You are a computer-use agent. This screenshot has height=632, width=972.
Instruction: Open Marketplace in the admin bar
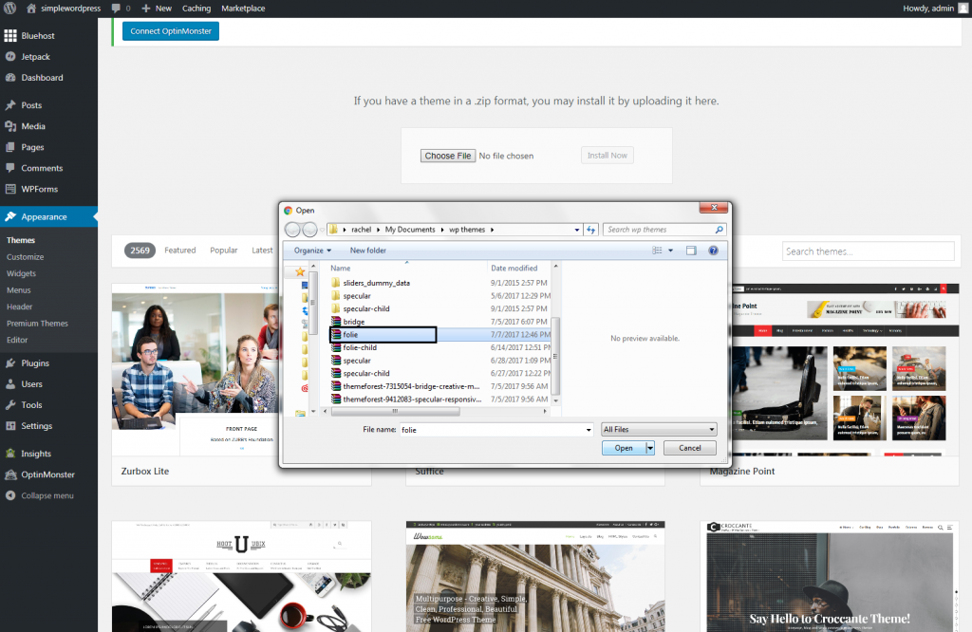[243, 8]
